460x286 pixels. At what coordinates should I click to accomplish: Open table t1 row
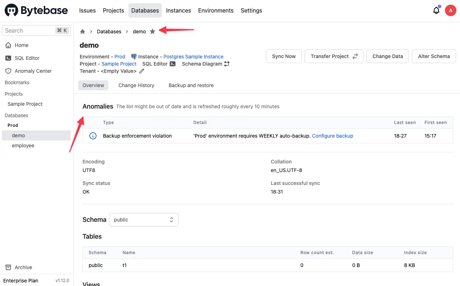tap(268, 265)
